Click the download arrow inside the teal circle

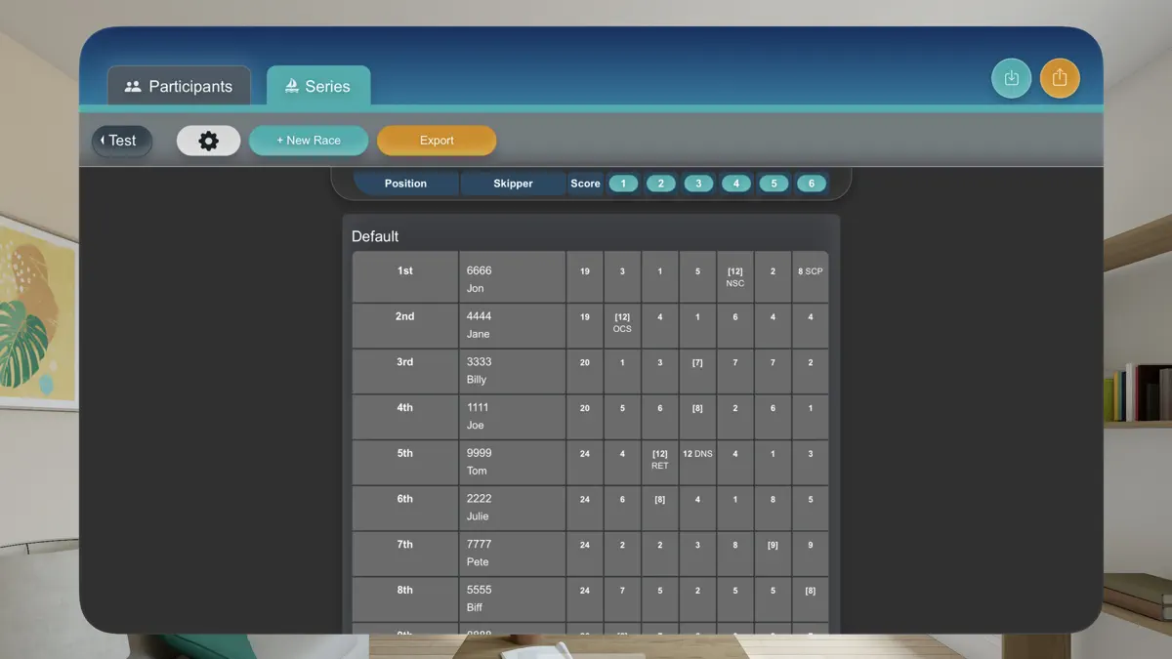(1011, 78)
